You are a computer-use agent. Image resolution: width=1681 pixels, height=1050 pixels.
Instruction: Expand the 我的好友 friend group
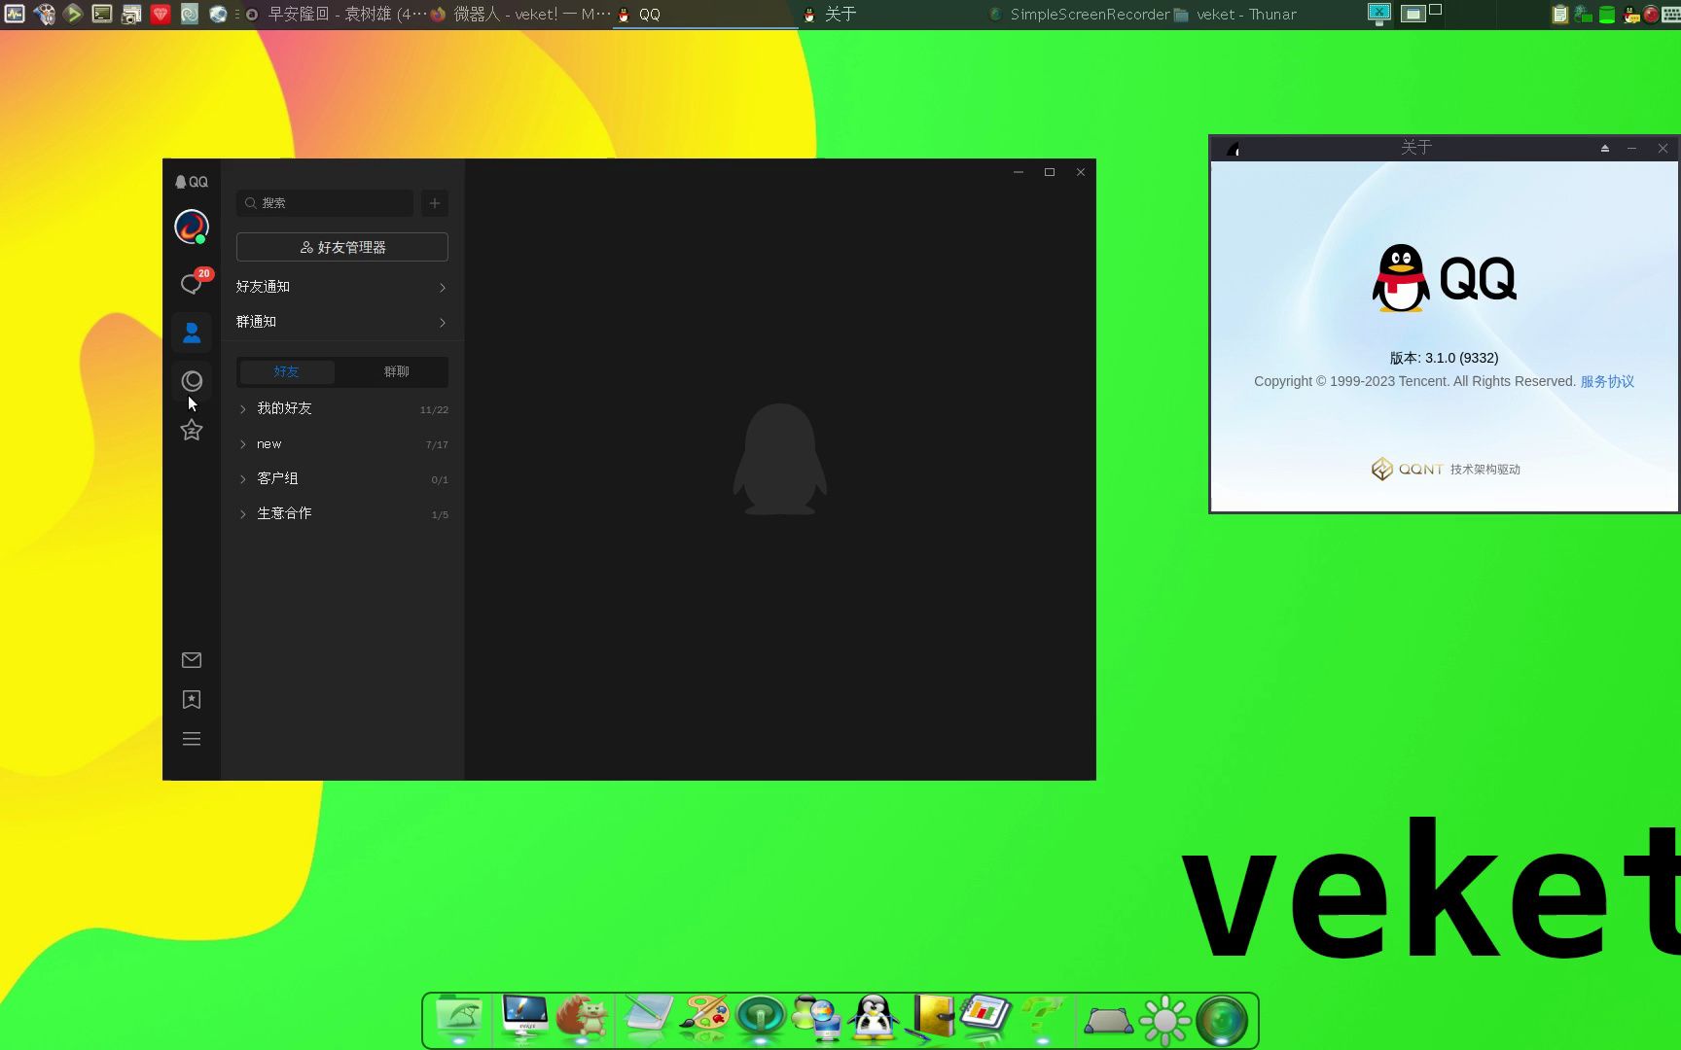coord(342,408)
